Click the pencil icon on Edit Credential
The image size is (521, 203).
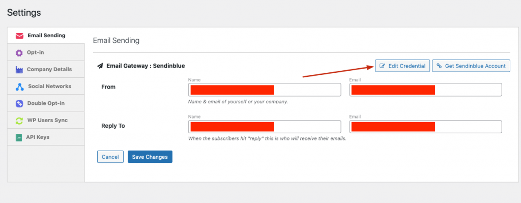coord(382,66)
